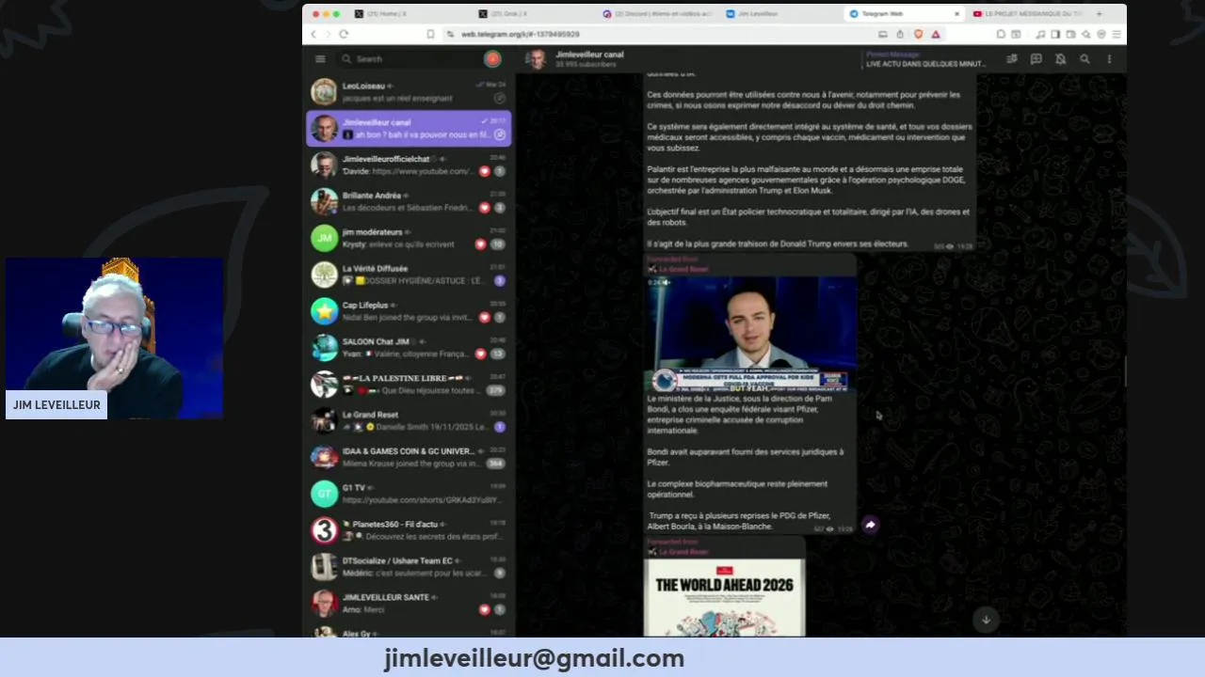1205x677 pixels.
Task: Click the heart reaction badge on Cap Lifeplus
Action: pos(485,318)
